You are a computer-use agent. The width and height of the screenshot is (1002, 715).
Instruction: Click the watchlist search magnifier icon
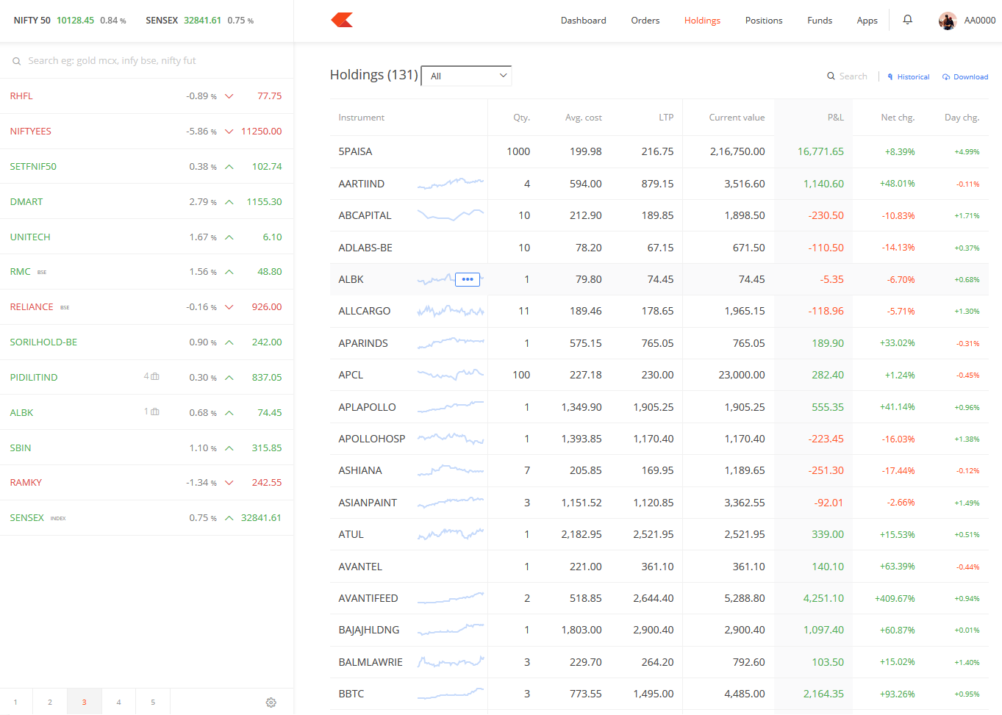coord(16,61)
